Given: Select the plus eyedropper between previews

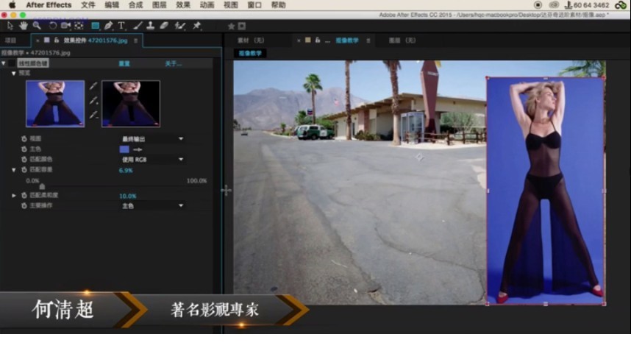Looking at the screenshot, I should click(x=93, y=100).
